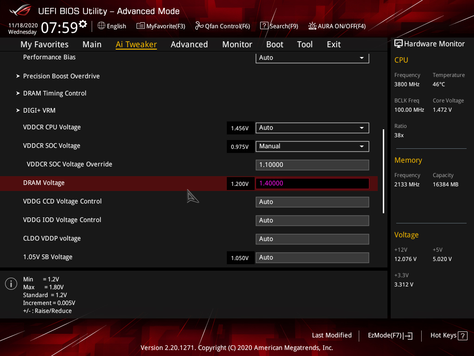This screenshot has width=474, height=356.
Task: Click the 5.020 V reading
Action: click(442, 259)
